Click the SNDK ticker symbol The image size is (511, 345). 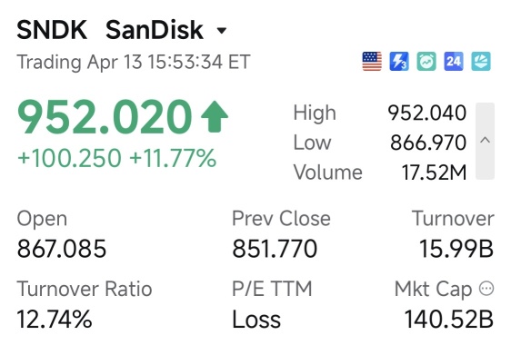tap(52, 30)
